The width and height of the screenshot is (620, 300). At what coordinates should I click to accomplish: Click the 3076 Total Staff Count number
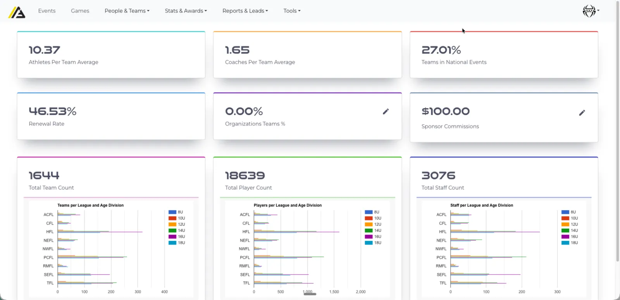pos(439,175)
